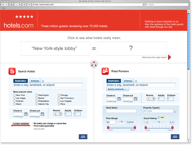The image size is (192, 145).
Task: Click GO button in Search Hotels
Action: 83,137
